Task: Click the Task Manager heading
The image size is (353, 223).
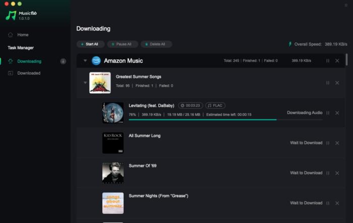Action: (x=21, y=48)
